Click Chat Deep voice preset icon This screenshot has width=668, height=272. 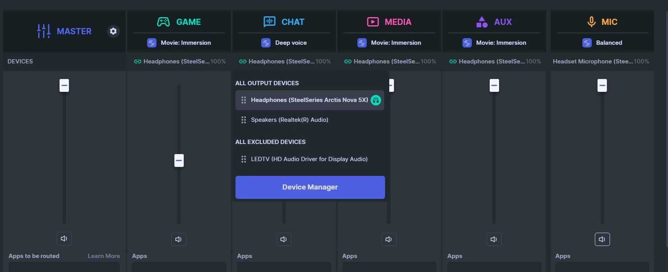[x=266, y=43]
